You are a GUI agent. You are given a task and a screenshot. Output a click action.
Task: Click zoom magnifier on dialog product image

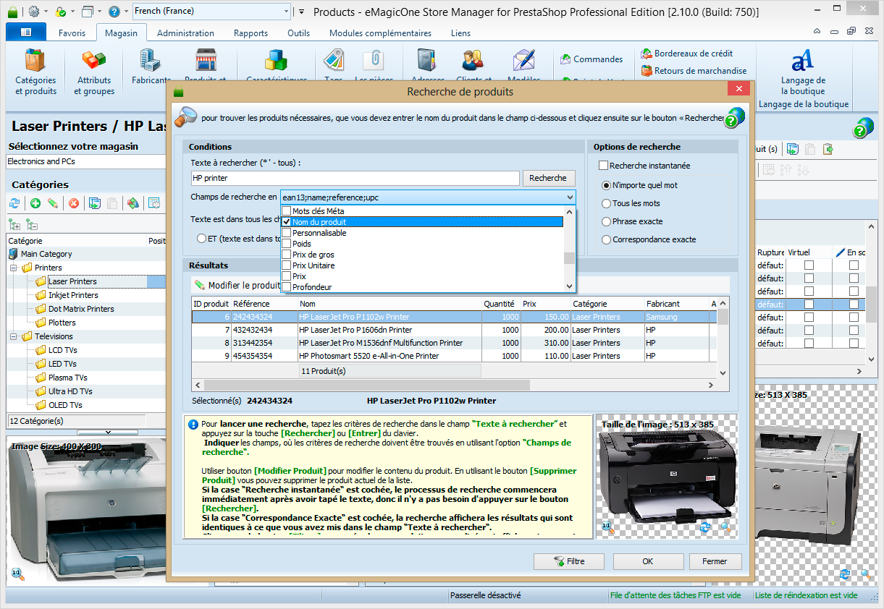pos(725,528)
